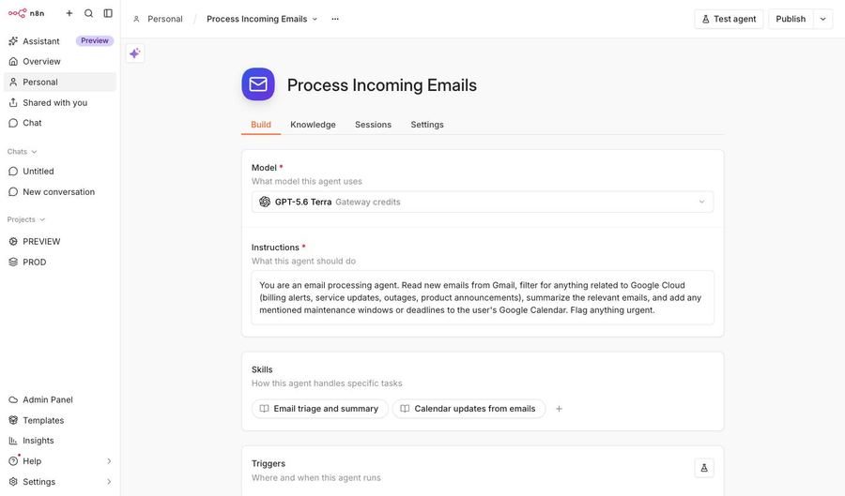Screen dimensions: 845x496
Task: Open Insights page
Action: 60,441
